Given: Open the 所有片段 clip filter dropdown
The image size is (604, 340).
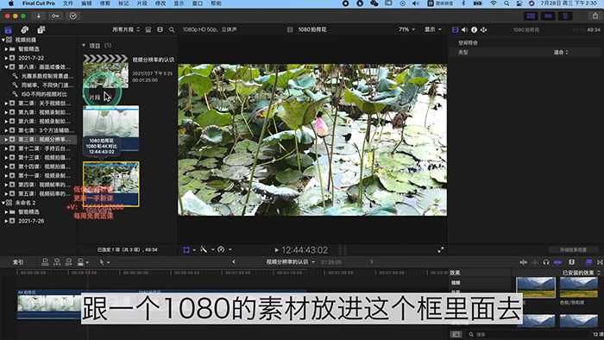Looking at the screenshot, I should click(x=126, y=29).
